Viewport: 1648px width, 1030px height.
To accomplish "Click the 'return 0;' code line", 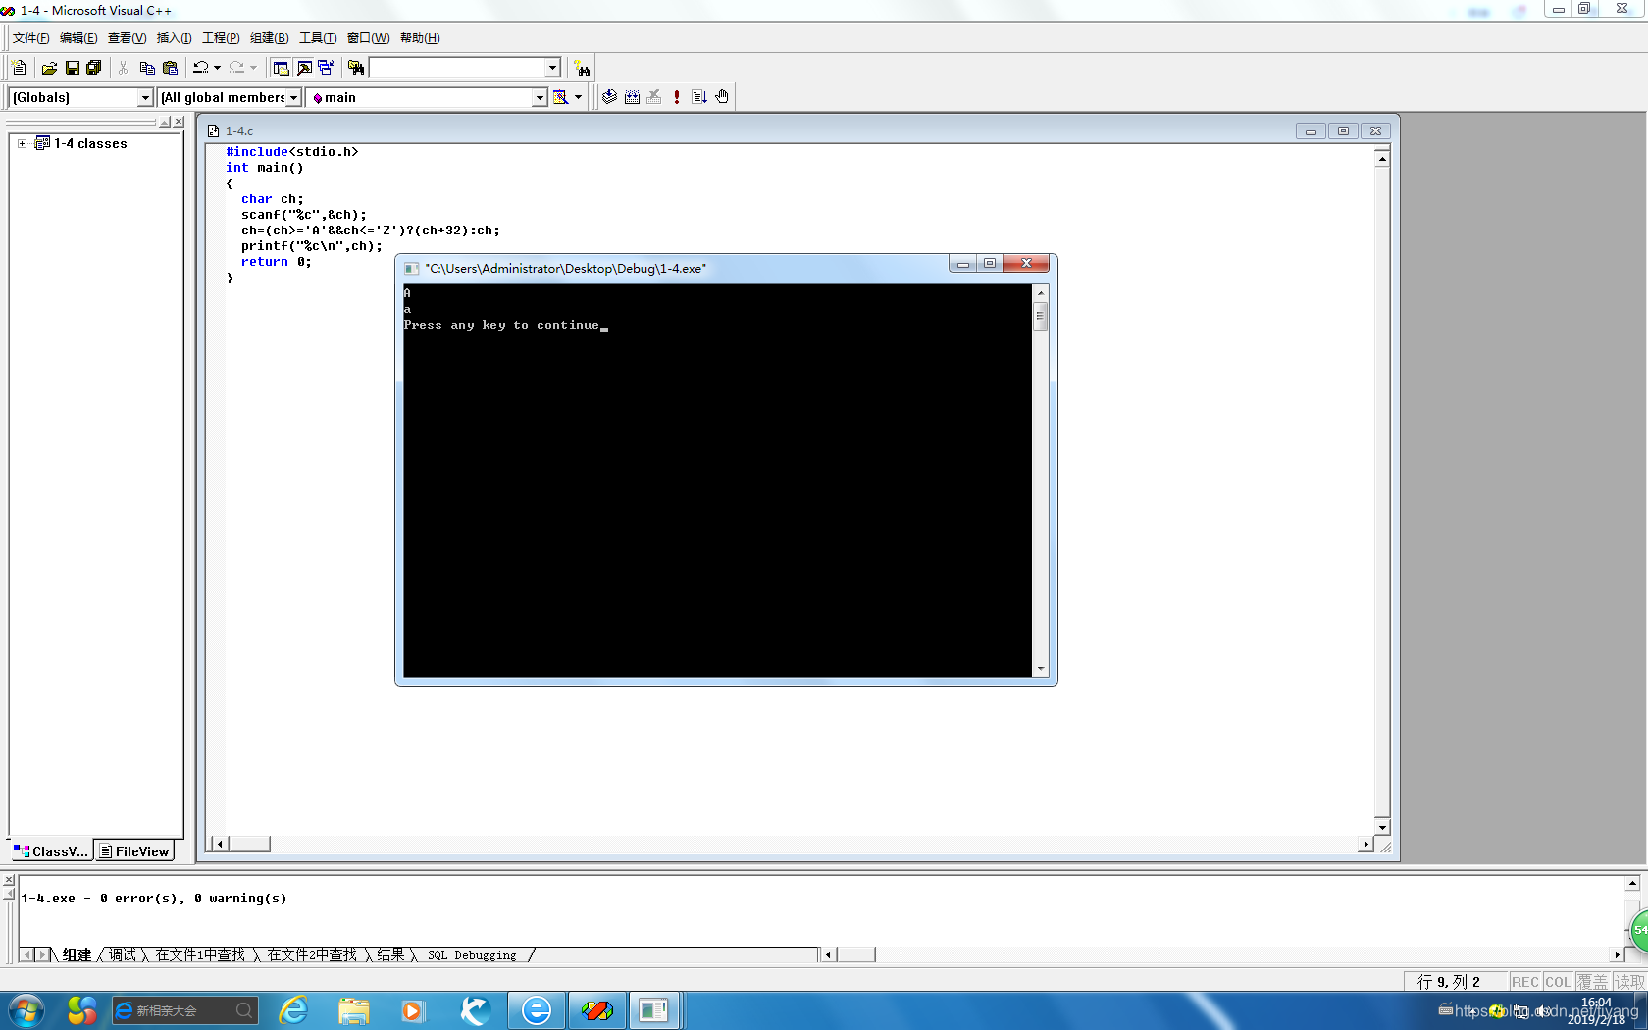I will [x=276, y=262].
